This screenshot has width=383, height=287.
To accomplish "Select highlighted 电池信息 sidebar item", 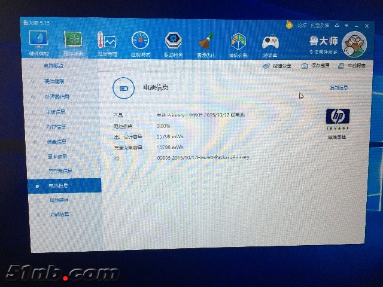I will point(65,186).
